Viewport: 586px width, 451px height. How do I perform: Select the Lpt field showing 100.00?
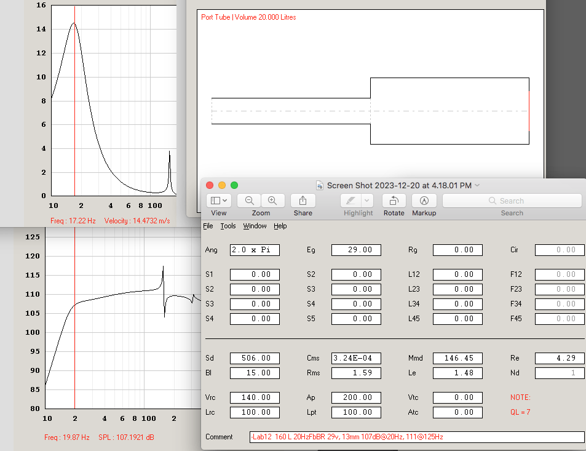[x=356, y=412]
